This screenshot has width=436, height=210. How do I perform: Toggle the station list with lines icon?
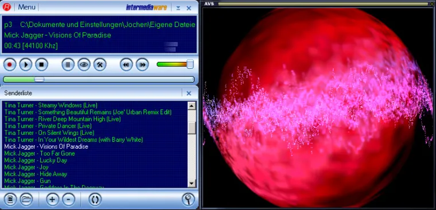68,64
